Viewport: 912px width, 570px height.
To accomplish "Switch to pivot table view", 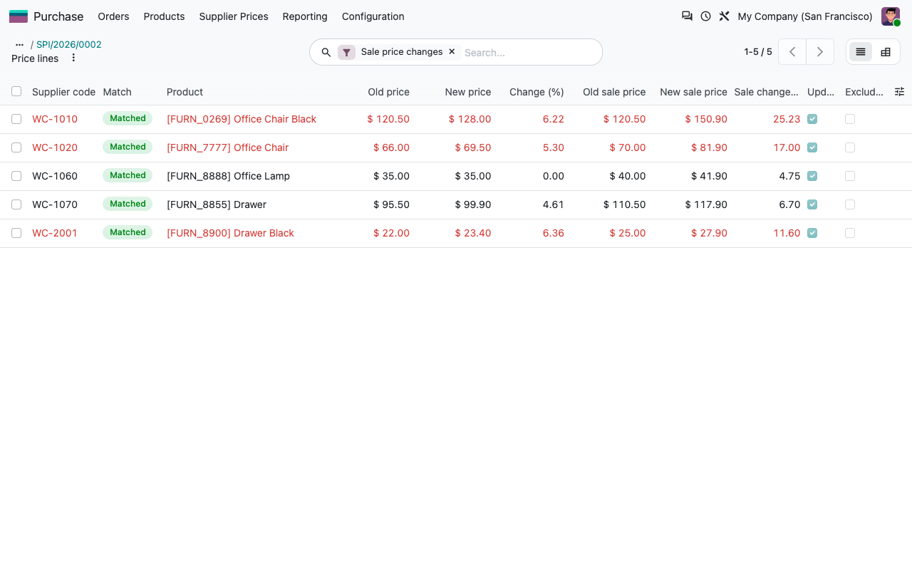I will point(886,52).
